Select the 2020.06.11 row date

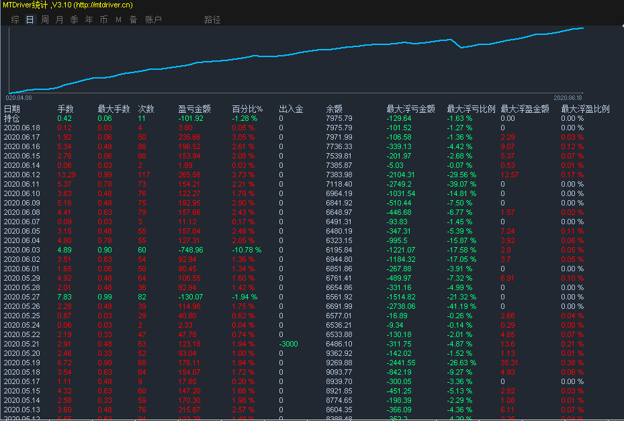tap(22, 184)
